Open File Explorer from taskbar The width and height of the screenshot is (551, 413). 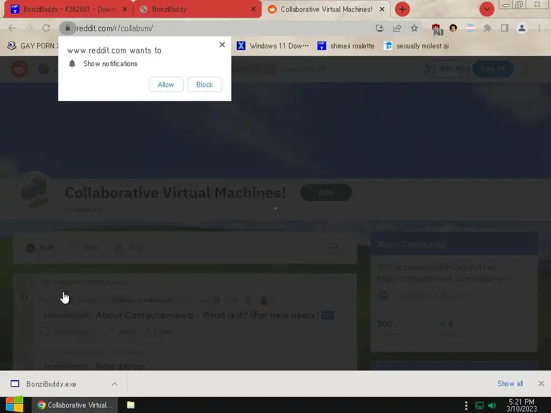131,405
